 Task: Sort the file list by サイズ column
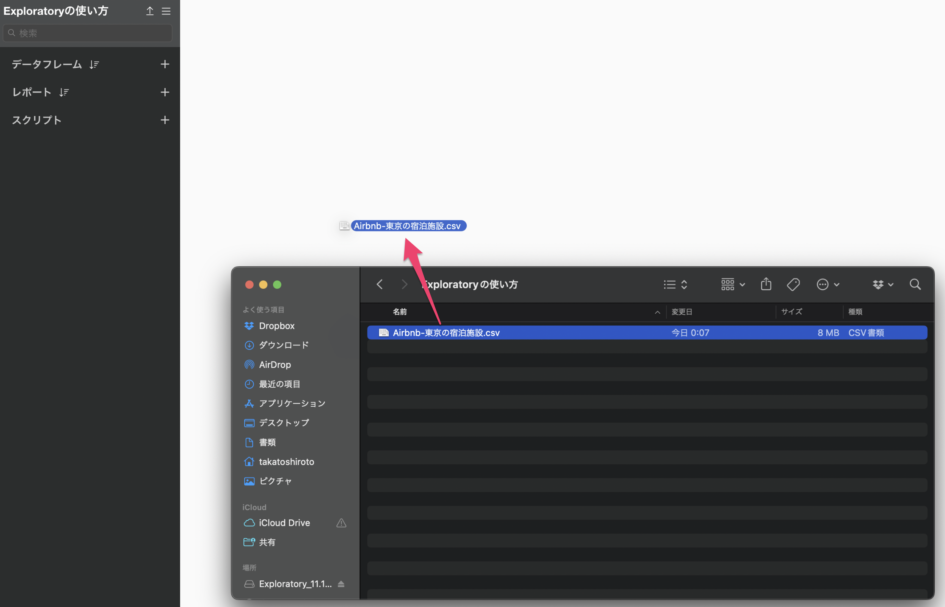click(x=791, y=312)
